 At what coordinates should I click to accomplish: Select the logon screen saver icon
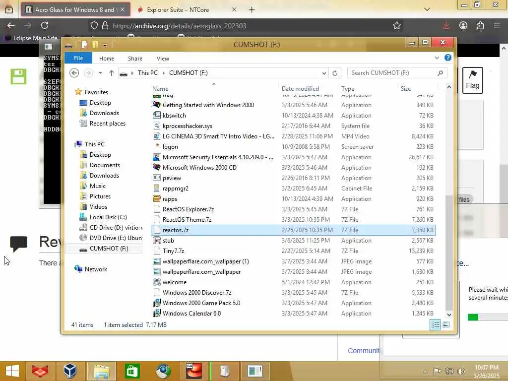pyautogui.click(x=157, y=146)
